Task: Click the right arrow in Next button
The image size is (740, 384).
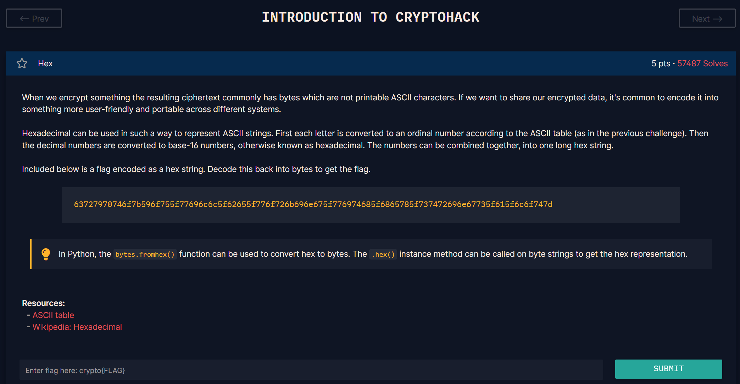Action: 718,19
